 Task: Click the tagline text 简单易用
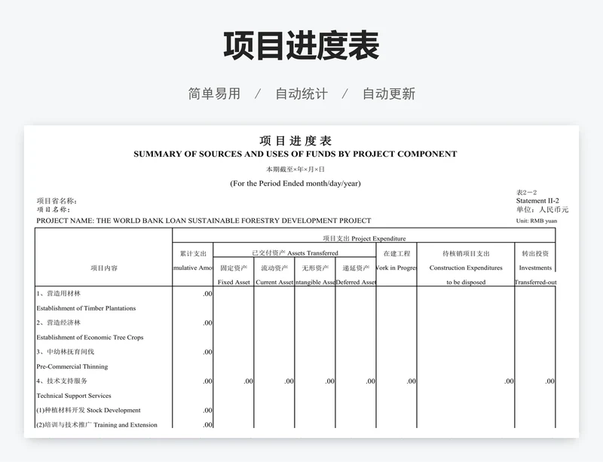pos(214,93)
